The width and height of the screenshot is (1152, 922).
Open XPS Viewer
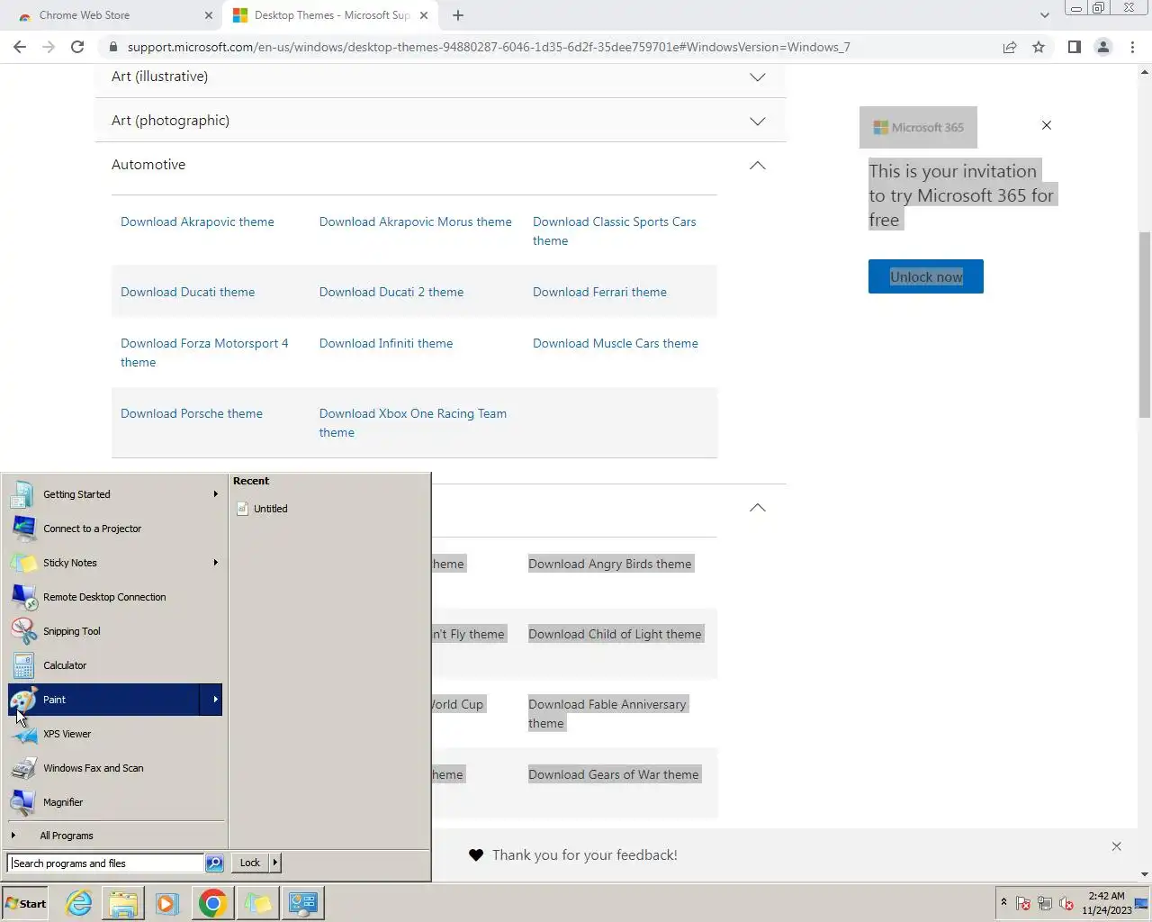(114, 734)
